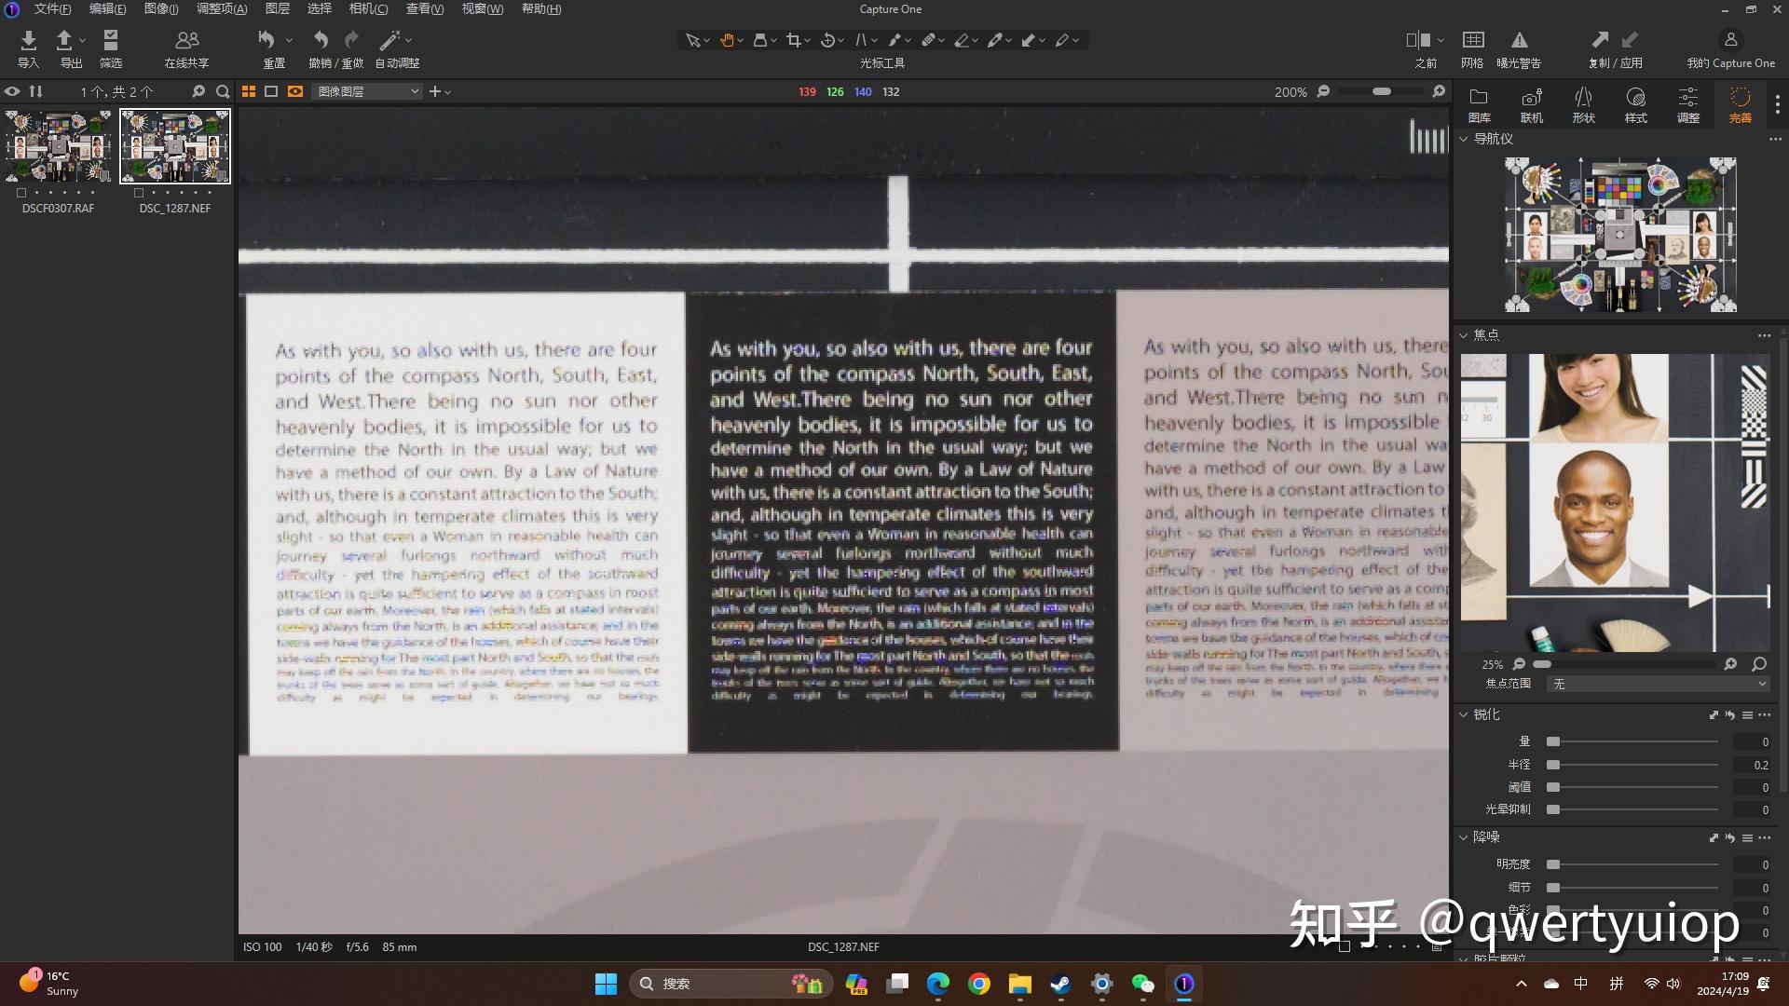Select the Pan hand tool
The height and width of the screenshot is (1006, 1789).
click(x=728, y=40)
